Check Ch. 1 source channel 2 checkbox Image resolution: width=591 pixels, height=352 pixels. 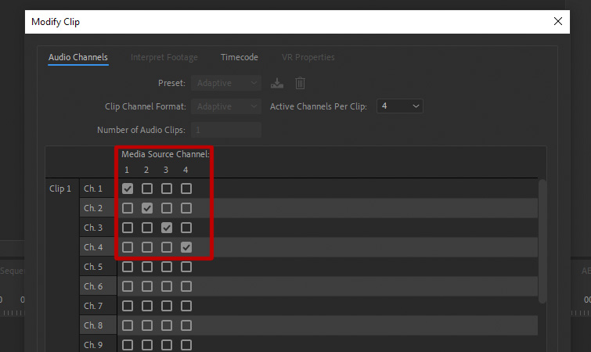pos(147,189)
